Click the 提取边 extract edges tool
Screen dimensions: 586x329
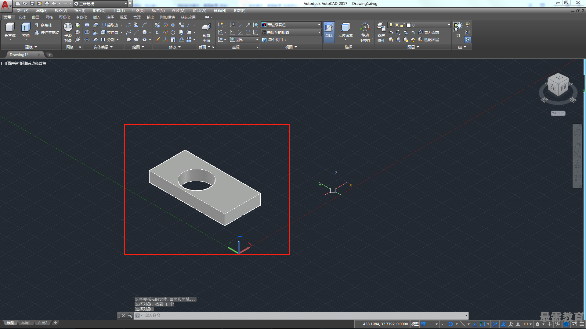[110, 25]
